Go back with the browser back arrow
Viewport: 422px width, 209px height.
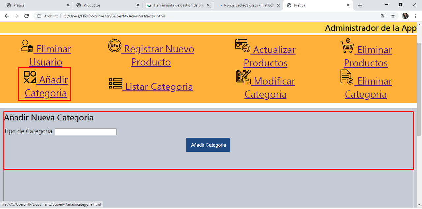pyautogui.click(x=7, y=16)
